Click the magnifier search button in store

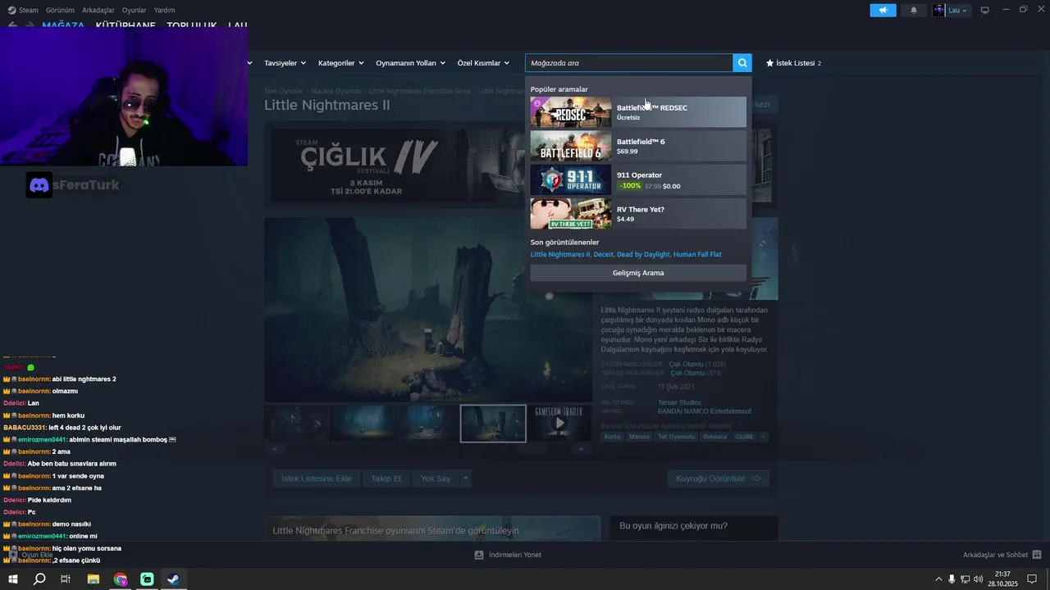[742, 63]
